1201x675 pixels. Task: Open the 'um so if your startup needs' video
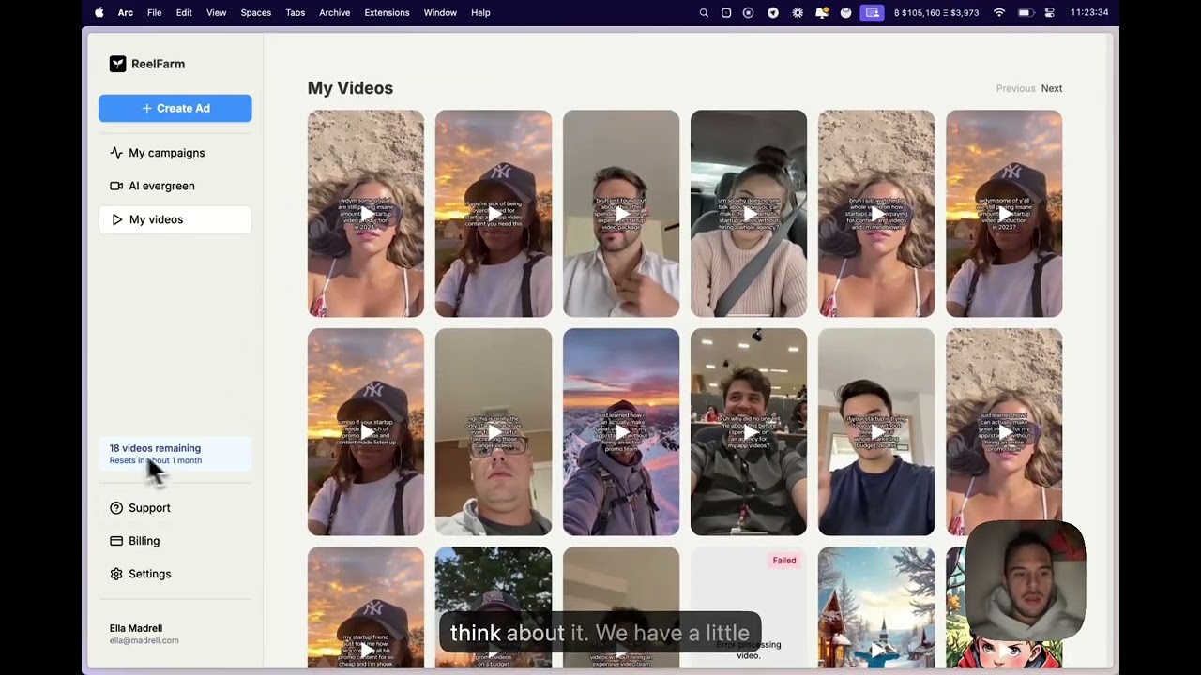click(x=366, y=432)
